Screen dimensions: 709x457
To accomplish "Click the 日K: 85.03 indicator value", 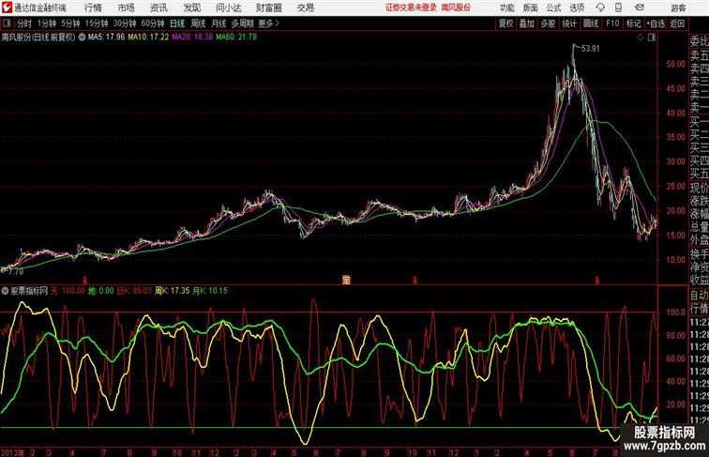I will click(134, 291).
